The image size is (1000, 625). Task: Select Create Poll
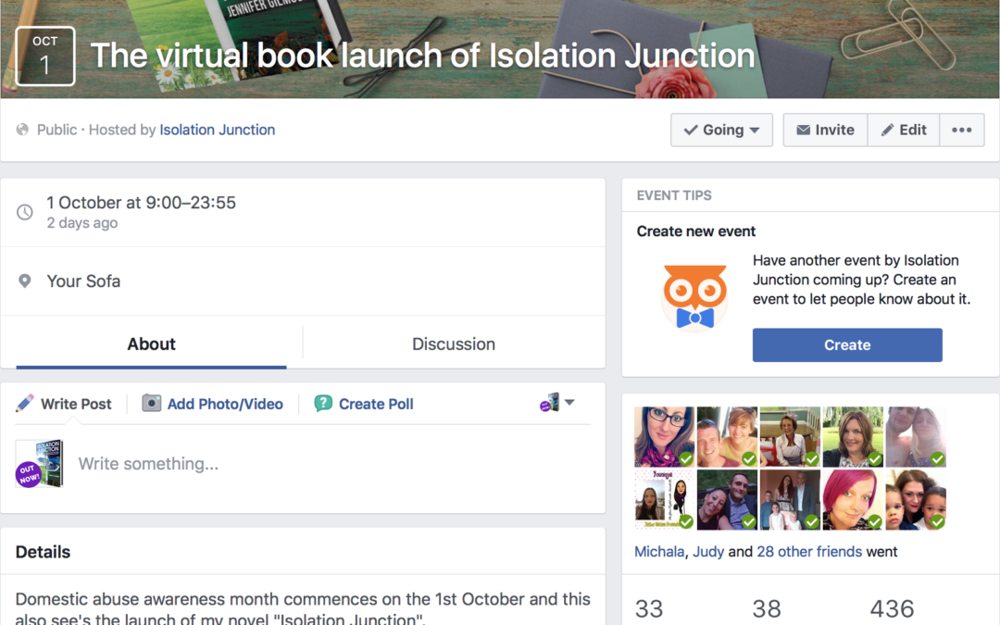[x=376, y=405]
